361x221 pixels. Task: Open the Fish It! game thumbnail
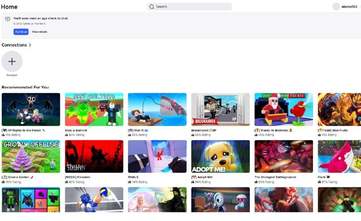pyautogui.click(x=157, y=109)
